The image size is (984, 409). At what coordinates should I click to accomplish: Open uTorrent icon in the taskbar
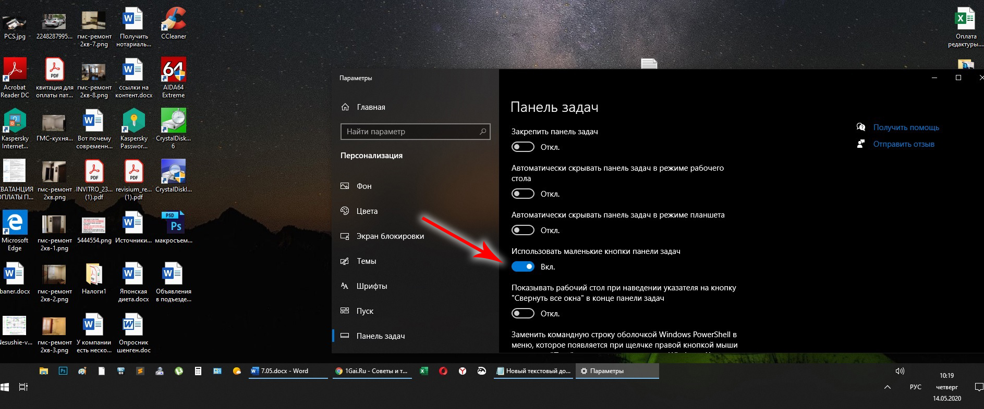coord(179,371)
